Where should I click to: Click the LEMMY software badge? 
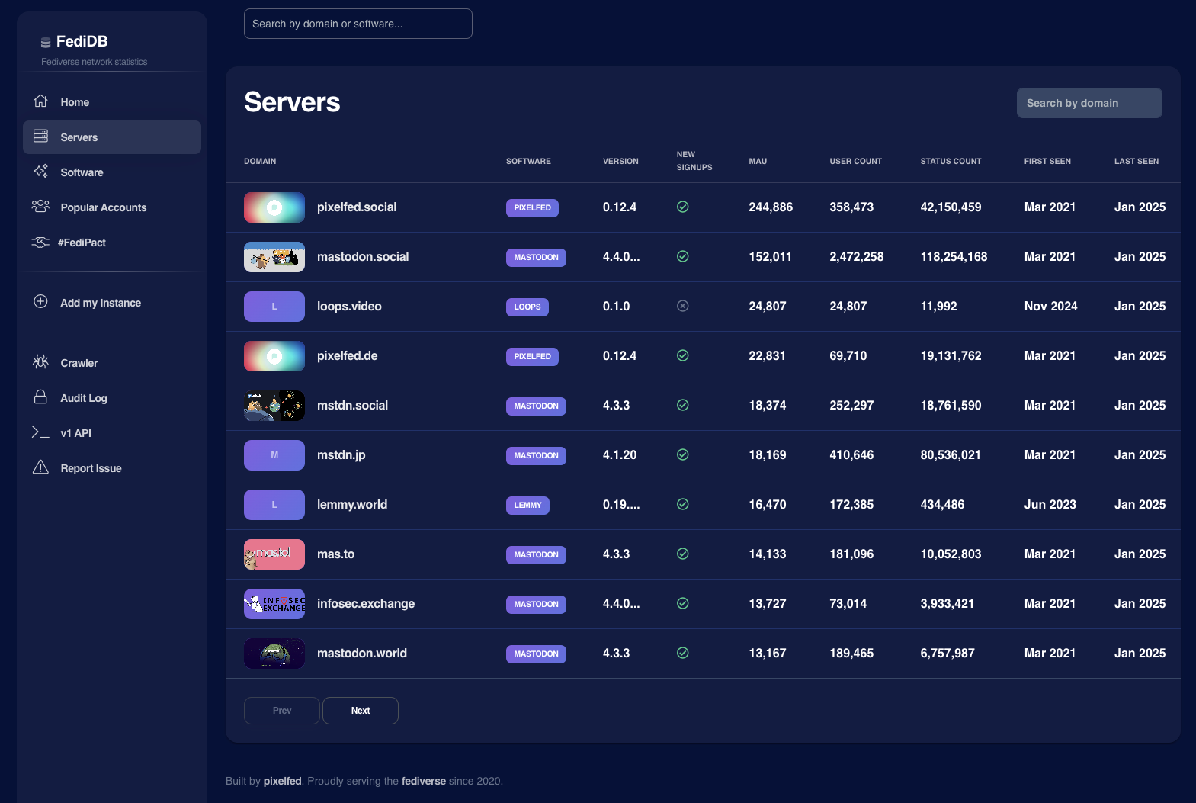pos(527,505)
